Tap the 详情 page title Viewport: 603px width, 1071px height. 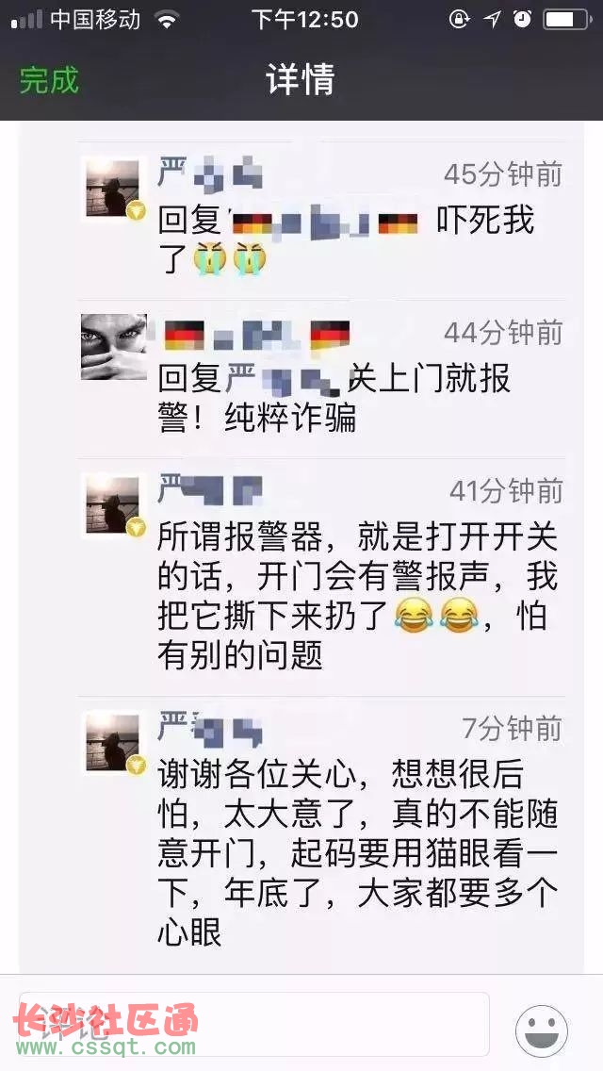point(301,80)
